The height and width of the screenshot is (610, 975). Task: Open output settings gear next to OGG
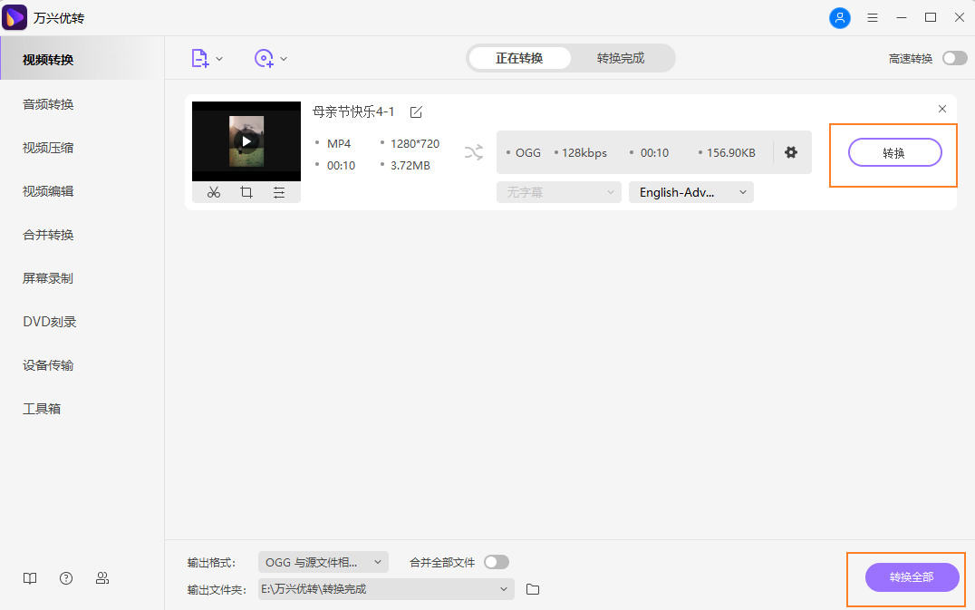tap(791, 152)
